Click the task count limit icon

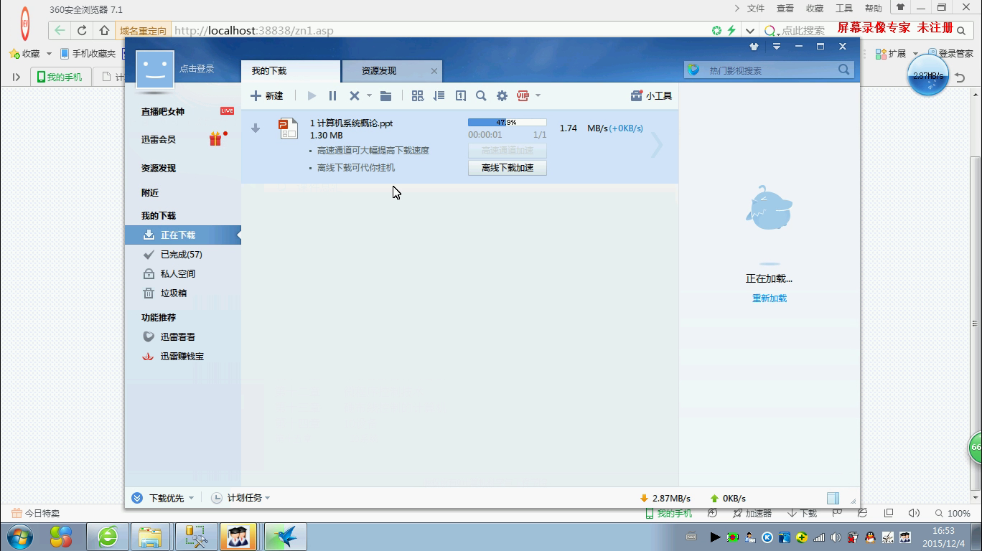pyautogui.click(x=461, y=95)
